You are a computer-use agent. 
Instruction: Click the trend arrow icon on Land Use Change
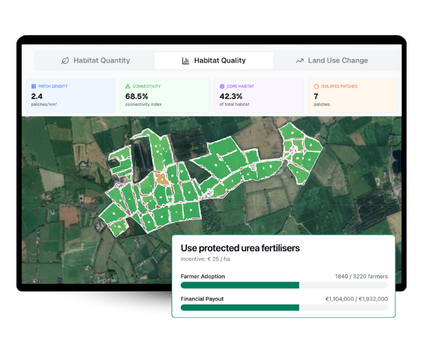click(300, 60)
